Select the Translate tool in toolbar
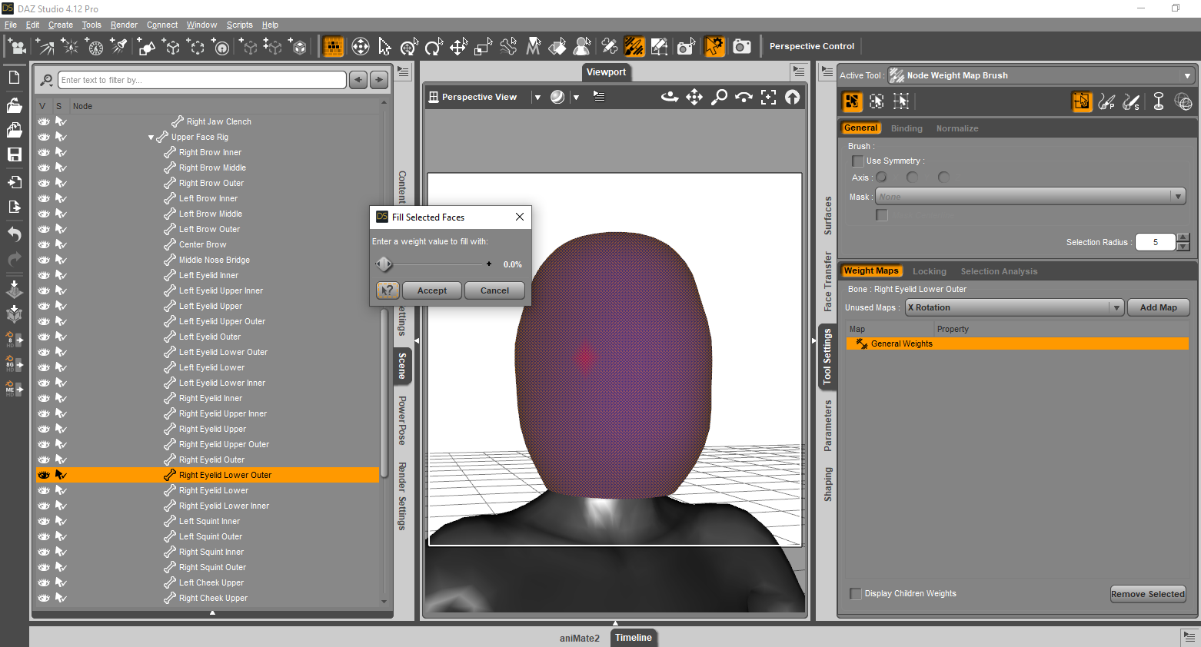Screen dimensions: 1201x647 pyautogui.click(x=458, y=47)
